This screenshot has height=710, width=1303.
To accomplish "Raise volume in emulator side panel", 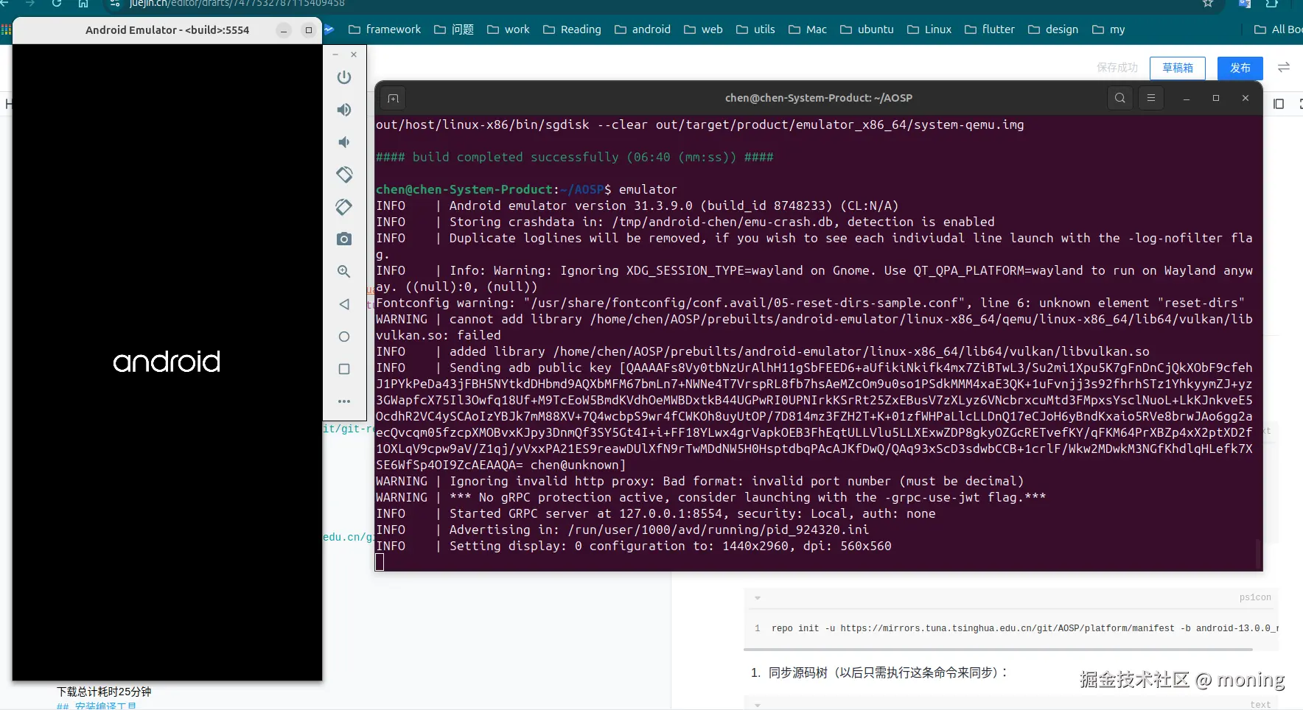I will click(344, 110).
